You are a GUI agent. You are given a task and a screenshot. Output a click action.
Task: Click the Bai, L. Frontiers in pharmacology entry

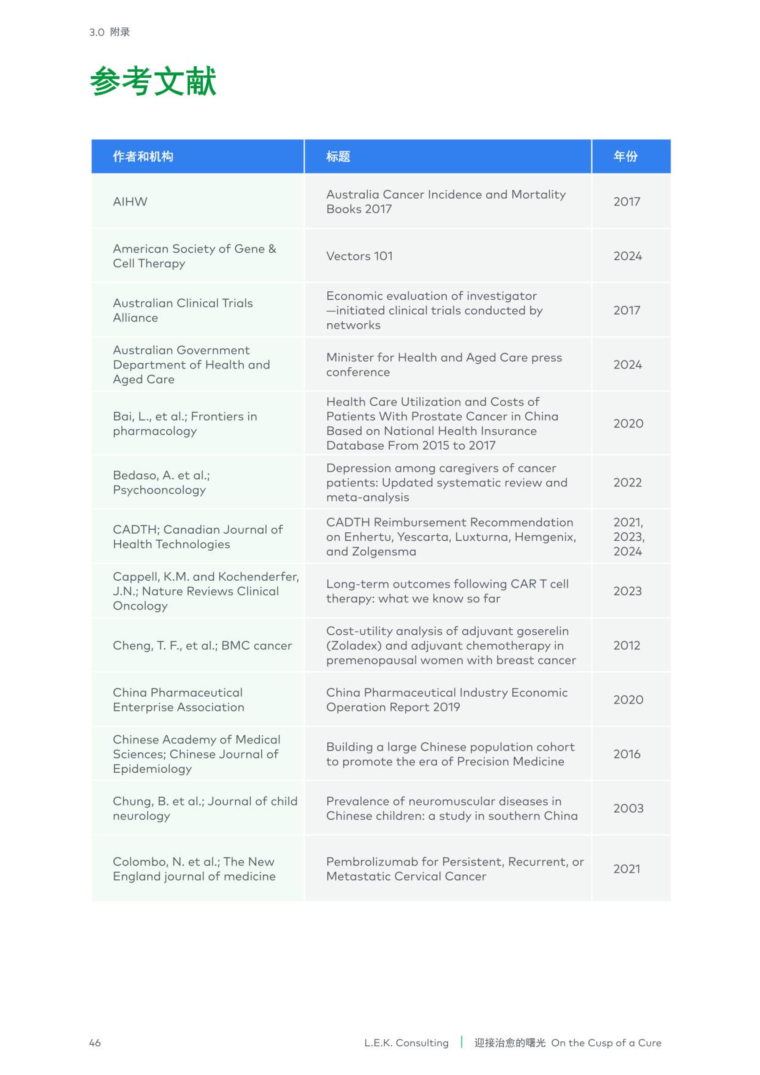pyautogui.click(x=185, y=424)
